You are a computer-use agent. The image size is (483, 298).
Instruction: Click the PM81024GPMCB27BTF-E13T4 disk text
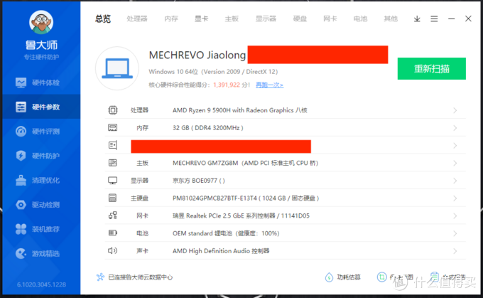(246, 198)
